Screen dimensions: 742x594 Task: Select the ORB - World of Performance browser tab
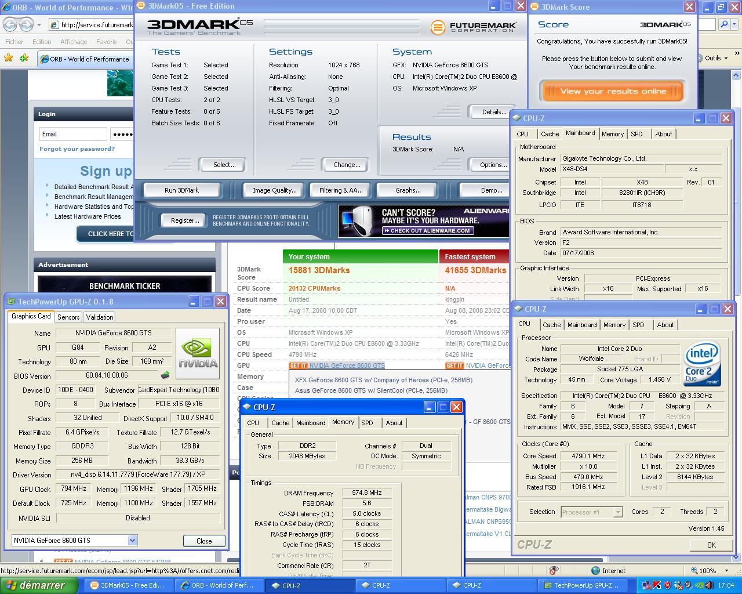[x=85, y=59]
